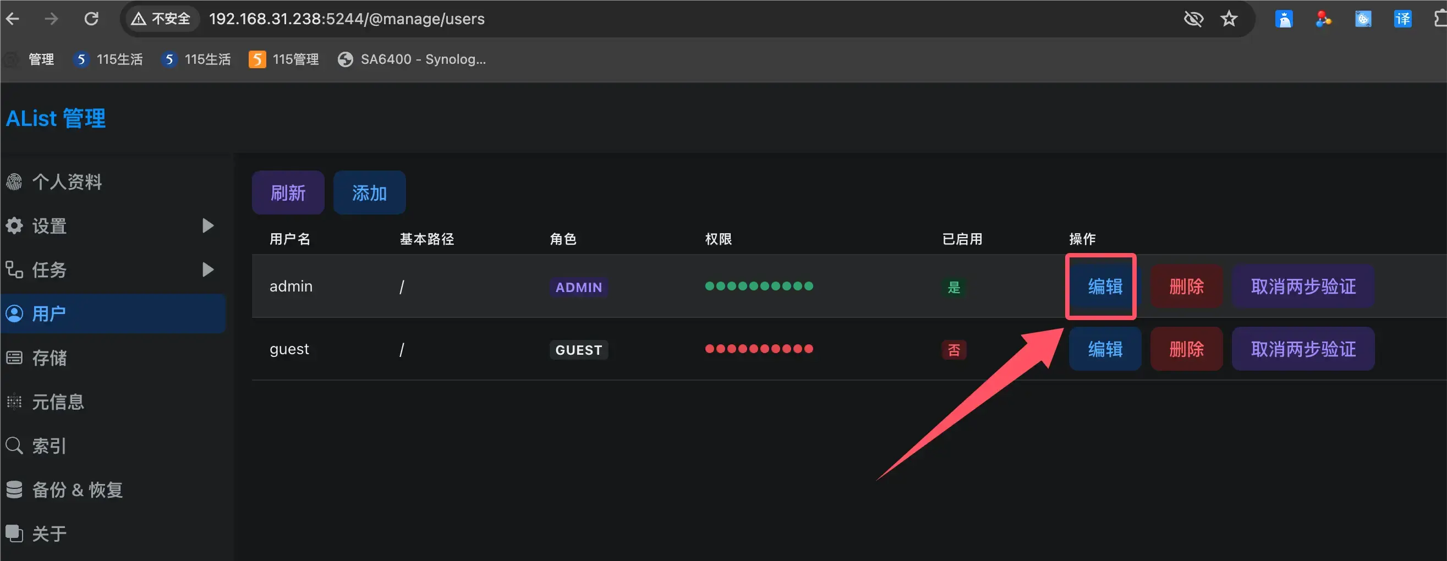The width and height of the screenshot is (1447, 561).
Task: Click the 操作 column header
Action: coord(1082,239)
